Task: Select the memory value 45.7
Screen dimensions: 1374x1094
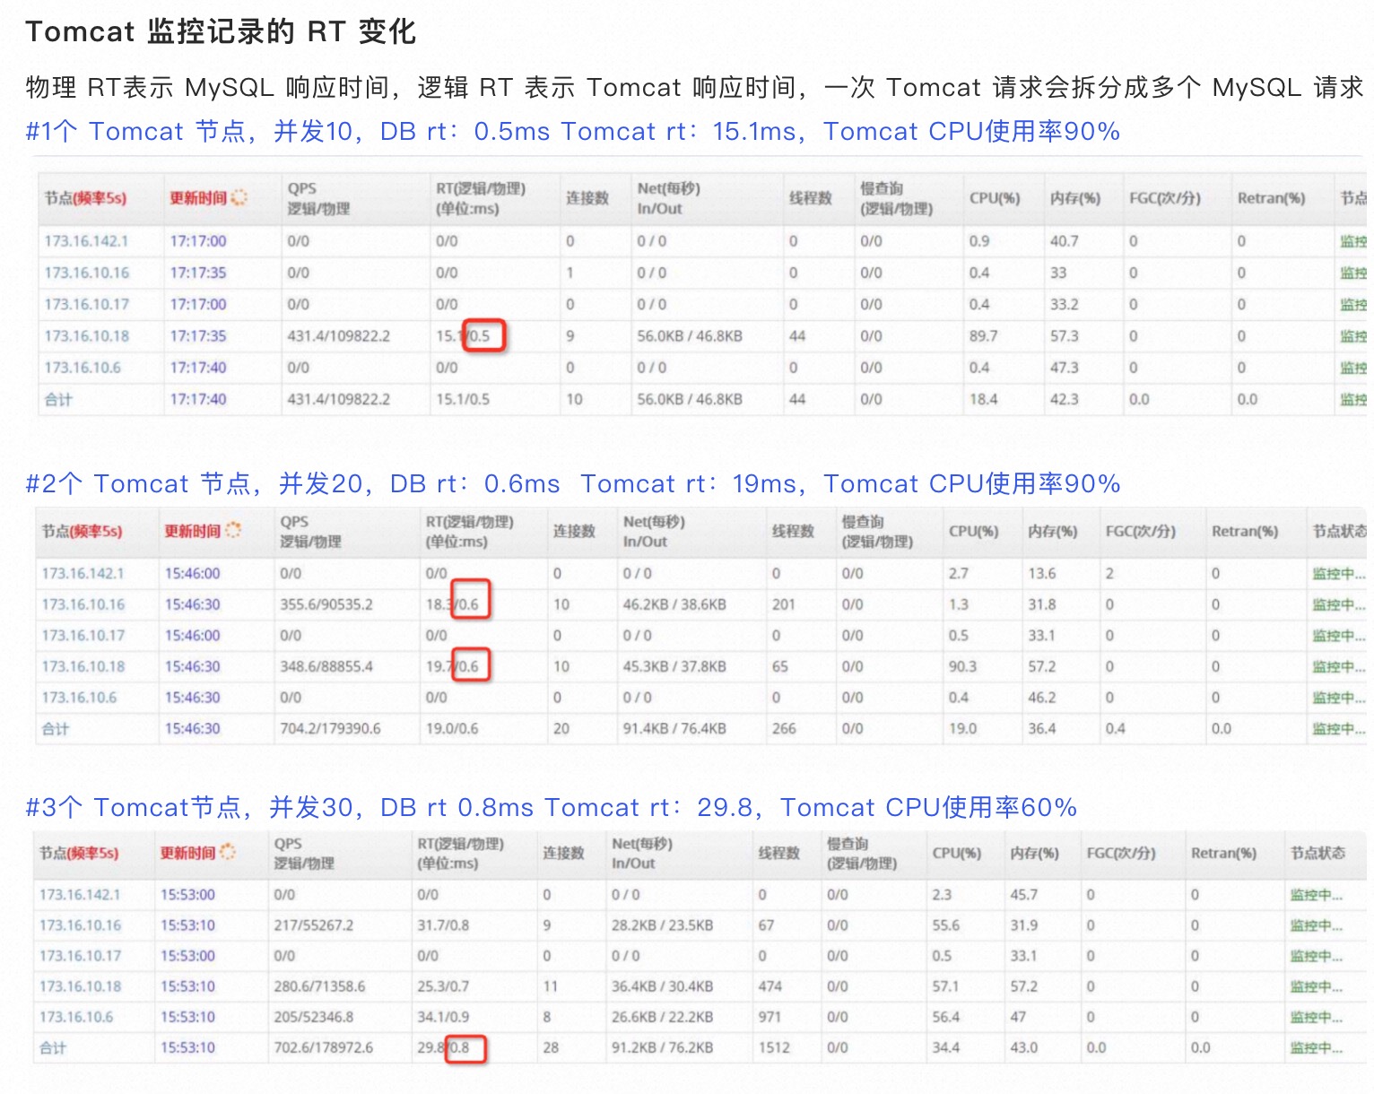Action: [x=1023, y=894]
